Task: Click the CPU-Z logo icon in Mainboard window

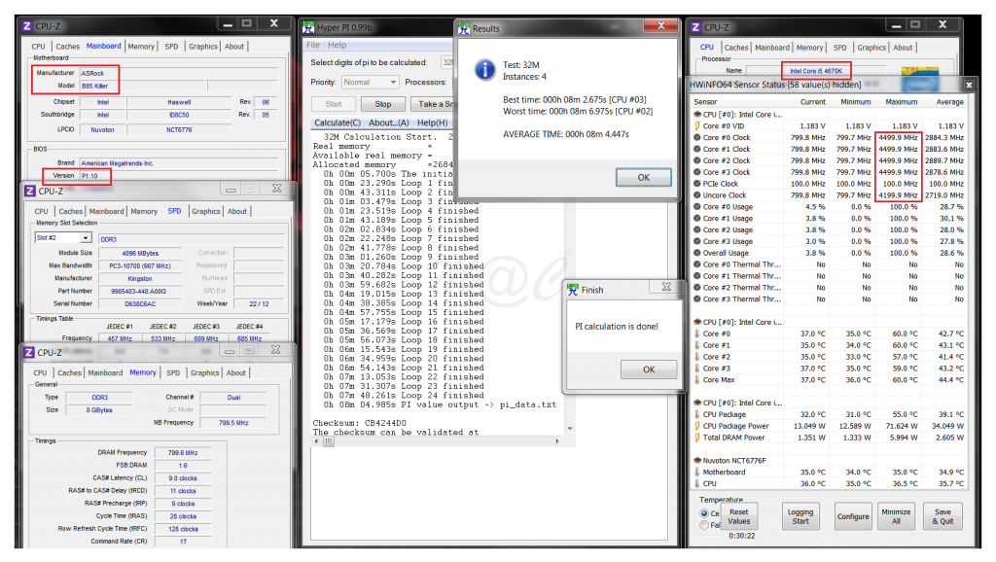Action: 28,26
